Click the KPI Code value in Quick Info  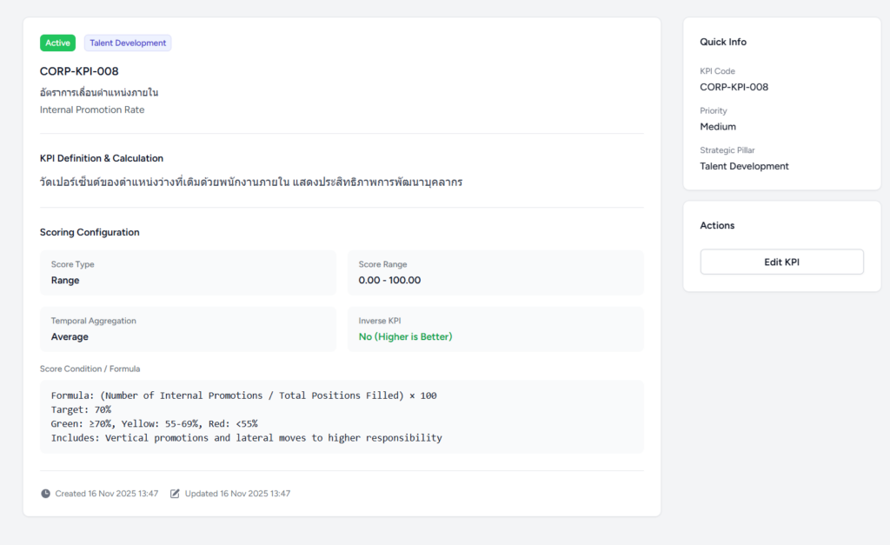pyautogui.click(x=734, y=87)
